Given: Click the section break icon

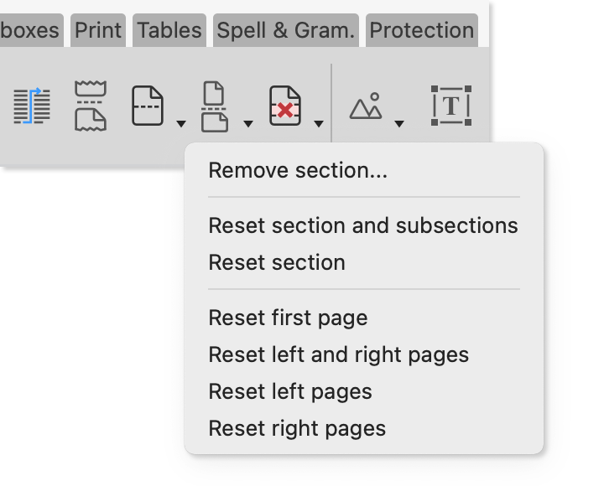Looking at the screenshot, I should 215,106.
